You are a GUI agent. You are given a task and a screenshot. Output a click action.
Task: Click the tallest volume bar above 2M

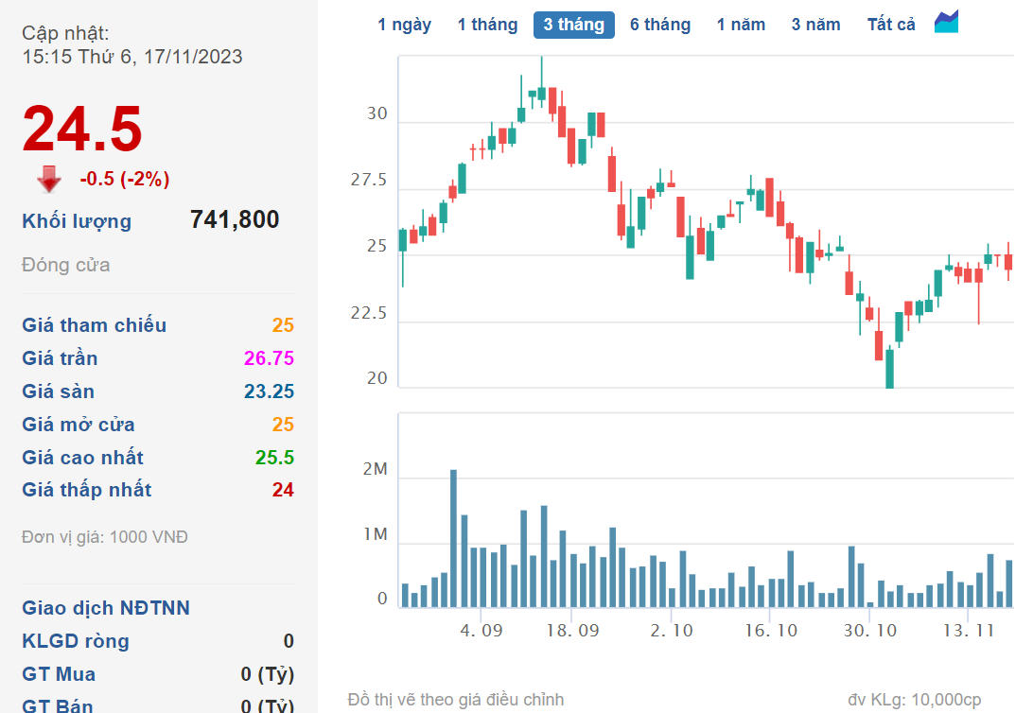click(453, 537)
